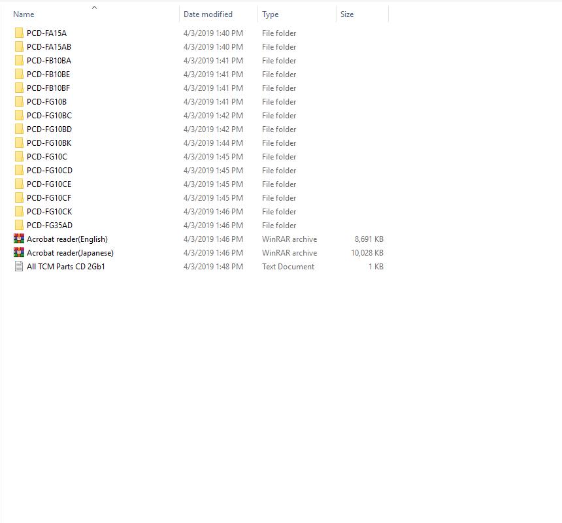Select the PCD-FA15AB folder name
Image resolution: width=562 pixels, height=523 pixels.
point(49,47)
